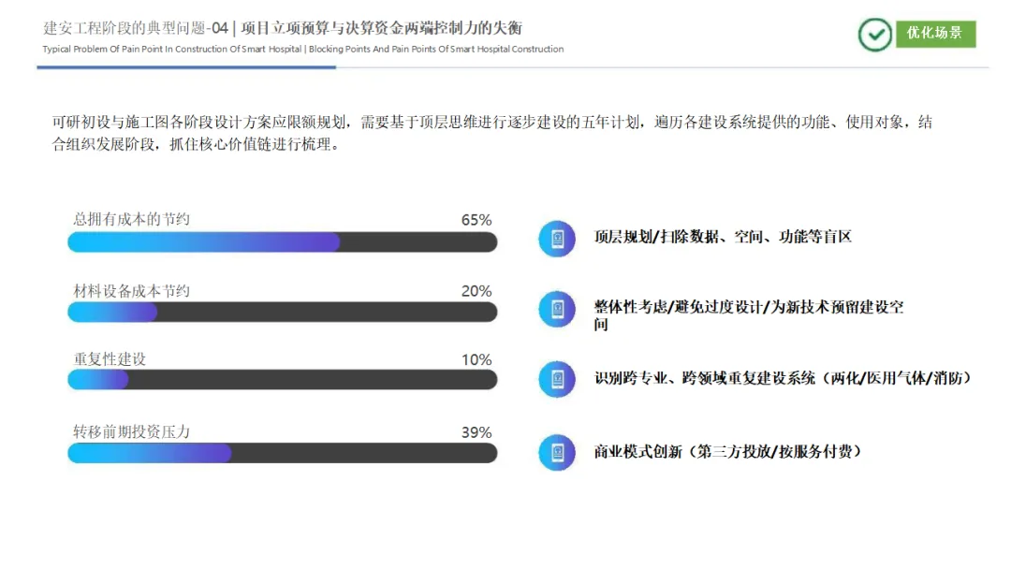The width and height of the screenshot is (1011, 569).
Task: Select the 顶层规划/扫除数据 text line
Action: coord(723,237)
